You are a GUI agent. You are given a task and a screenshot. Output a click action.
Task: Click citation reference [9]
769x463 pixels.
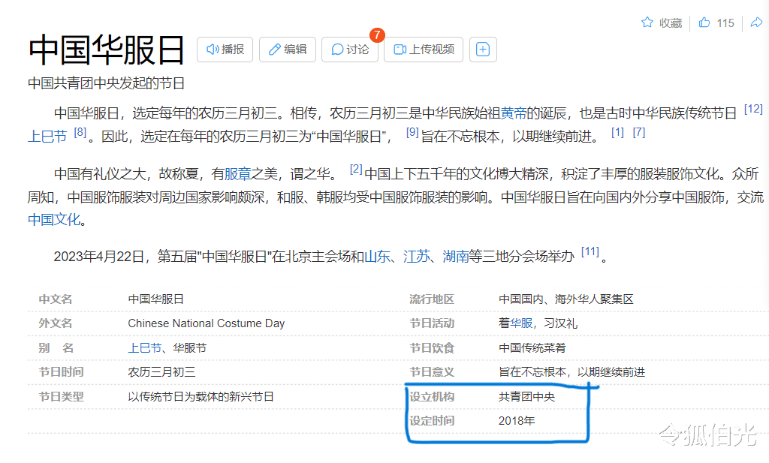click(412, 132)
